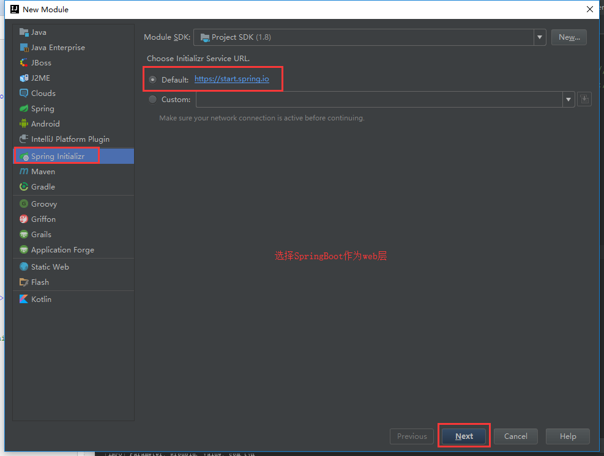Click the J2ME module icon
604x456 pixels.
point(24,78)
